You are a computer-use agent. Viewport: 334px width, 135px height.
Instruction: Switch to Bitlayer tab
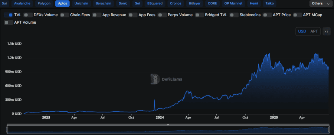click(x=194, y=4)
